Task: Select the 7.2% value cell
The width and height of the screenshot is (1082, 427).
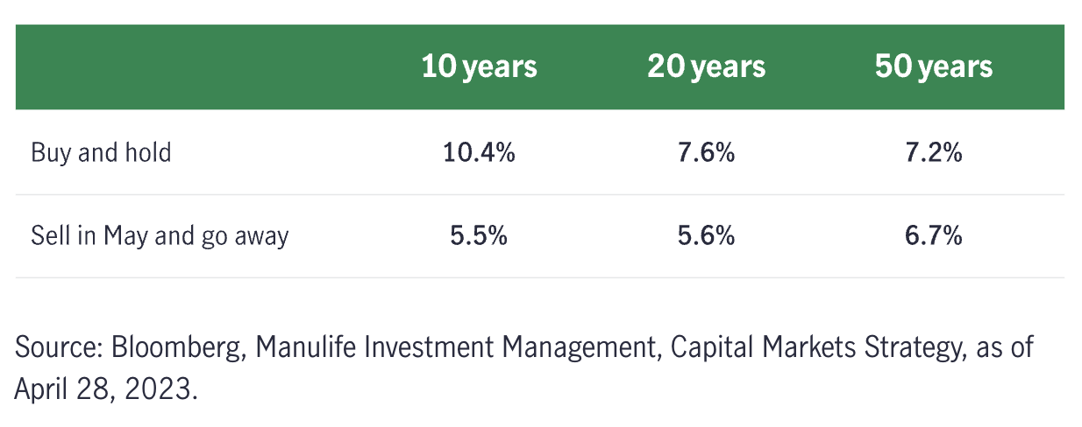Action: click(933, 153)
